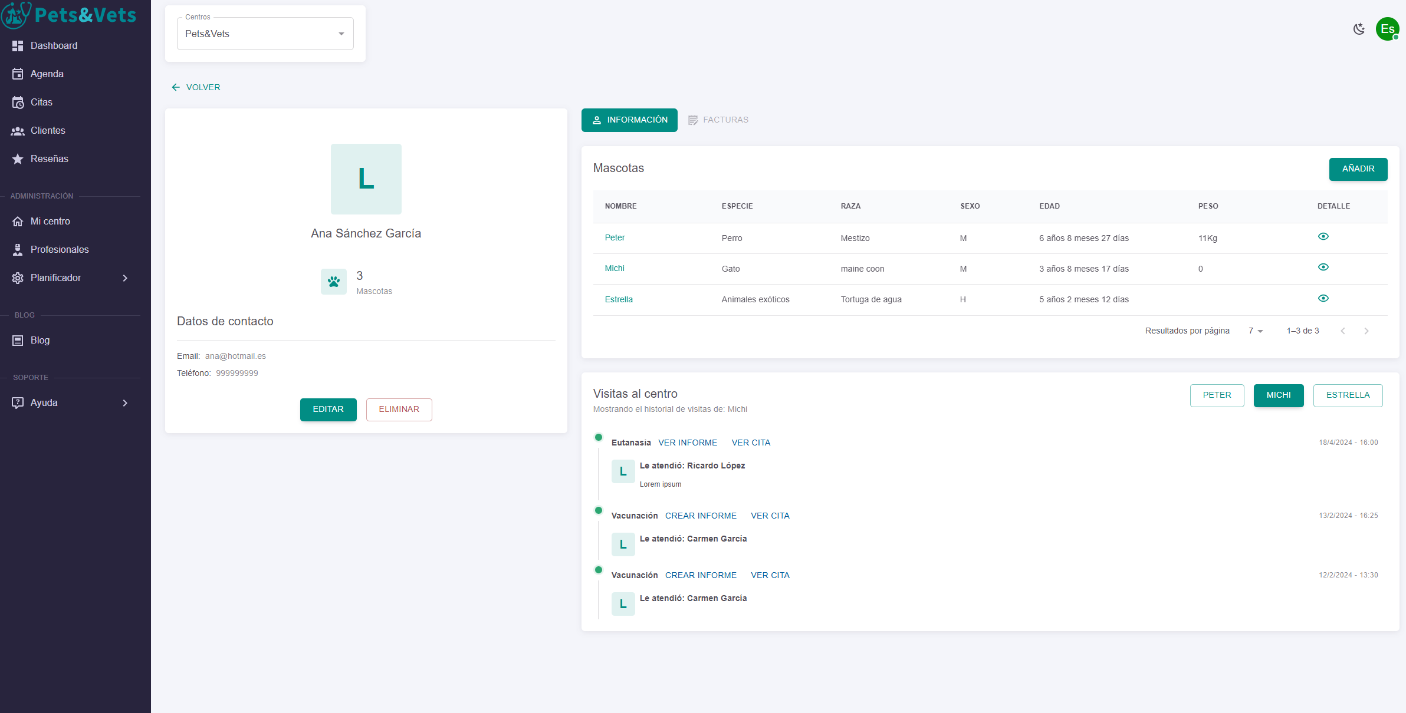
Task: Click the Ayuda help icon
Action: tap(18, 402)
